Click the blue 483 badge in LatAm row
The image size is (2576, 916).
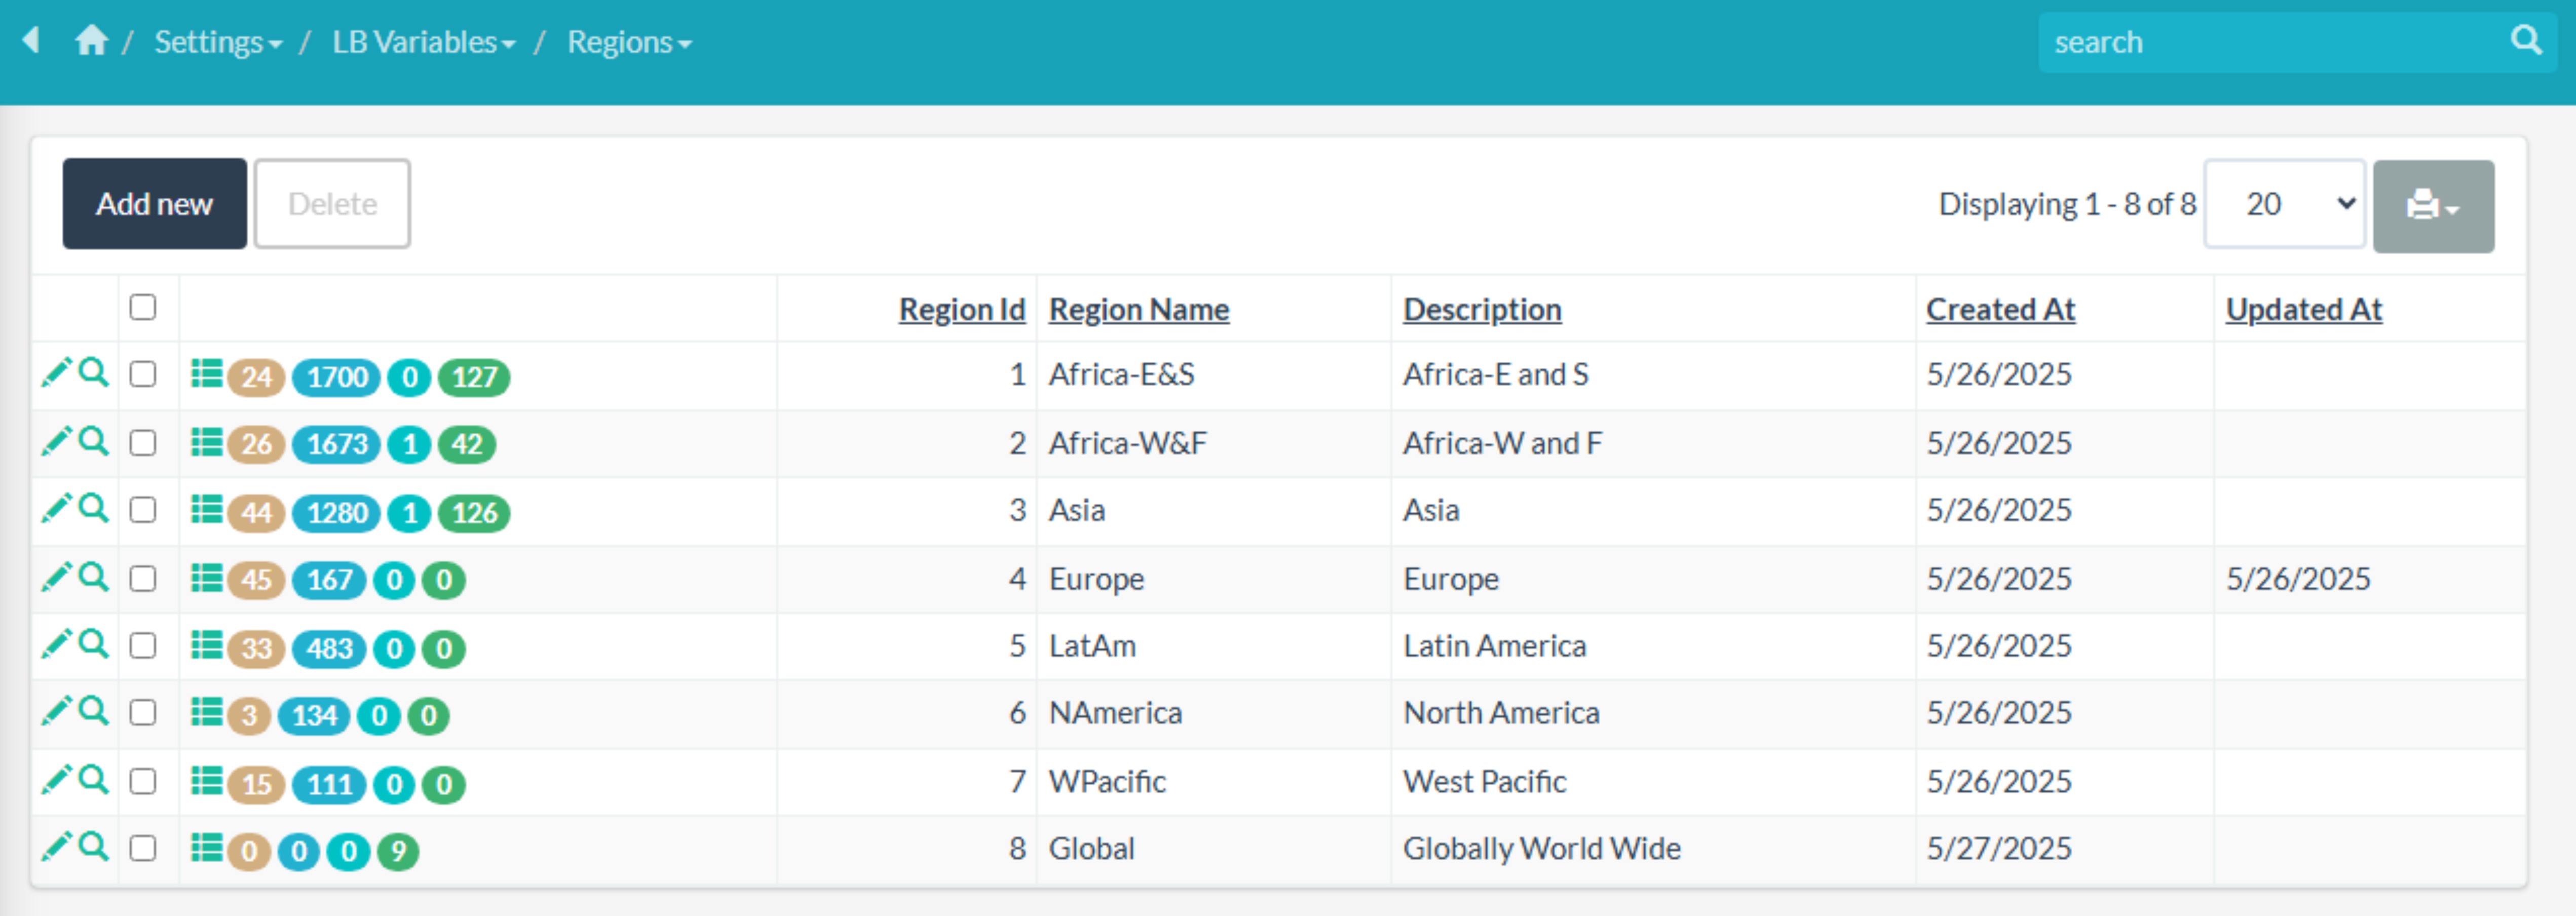click(328, 649)
